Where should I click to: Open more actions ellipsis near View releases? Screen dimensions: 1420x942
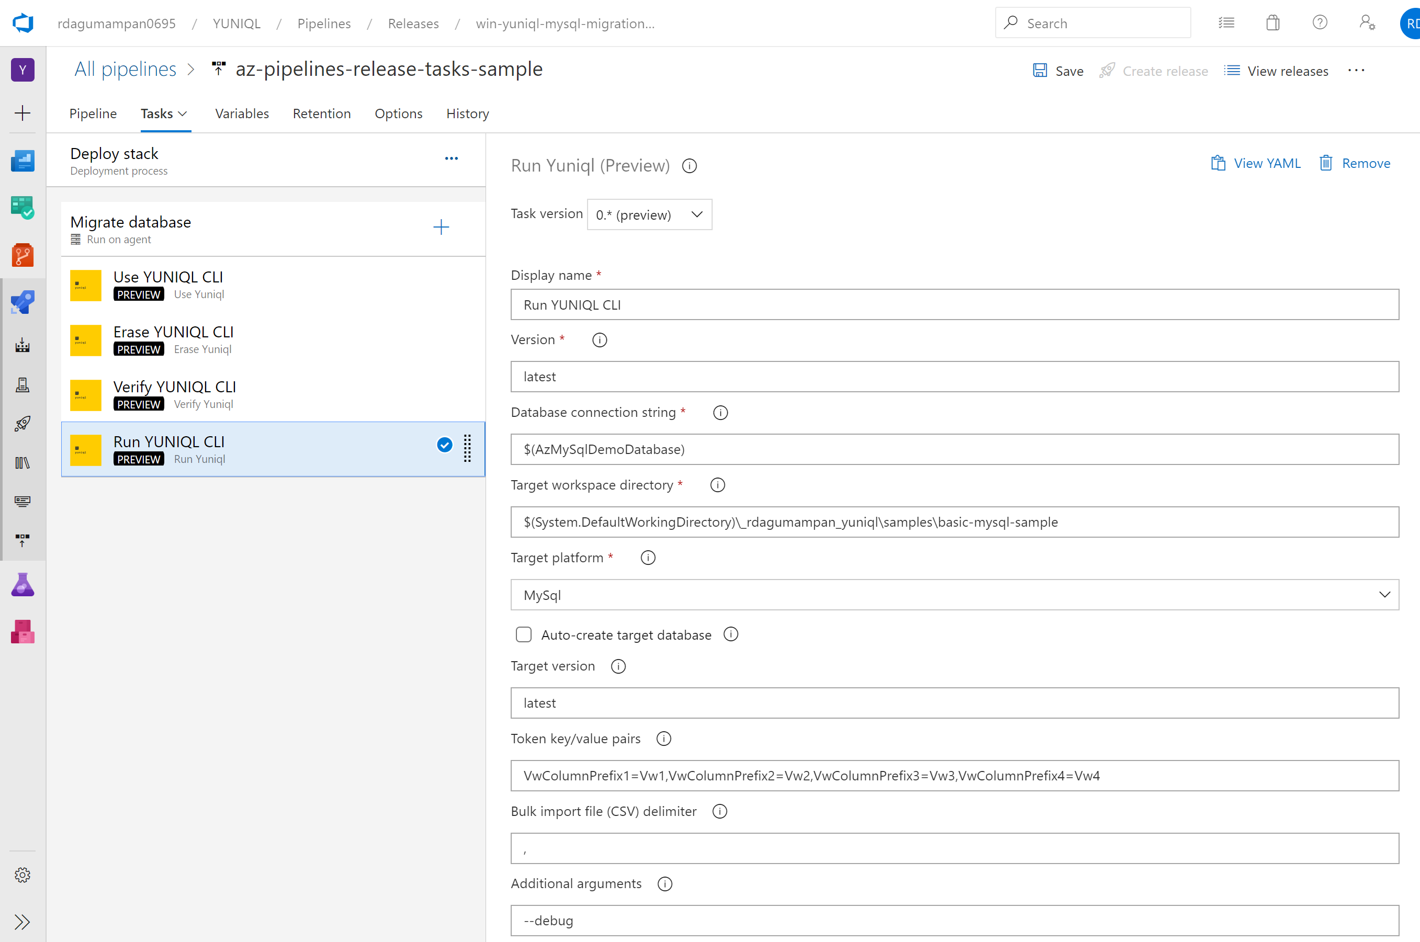tap(1356, 71)
